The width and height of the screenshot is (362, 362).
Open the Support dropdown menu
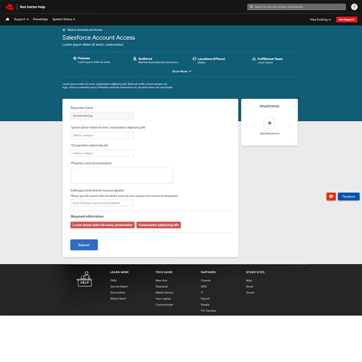point(21,19)
